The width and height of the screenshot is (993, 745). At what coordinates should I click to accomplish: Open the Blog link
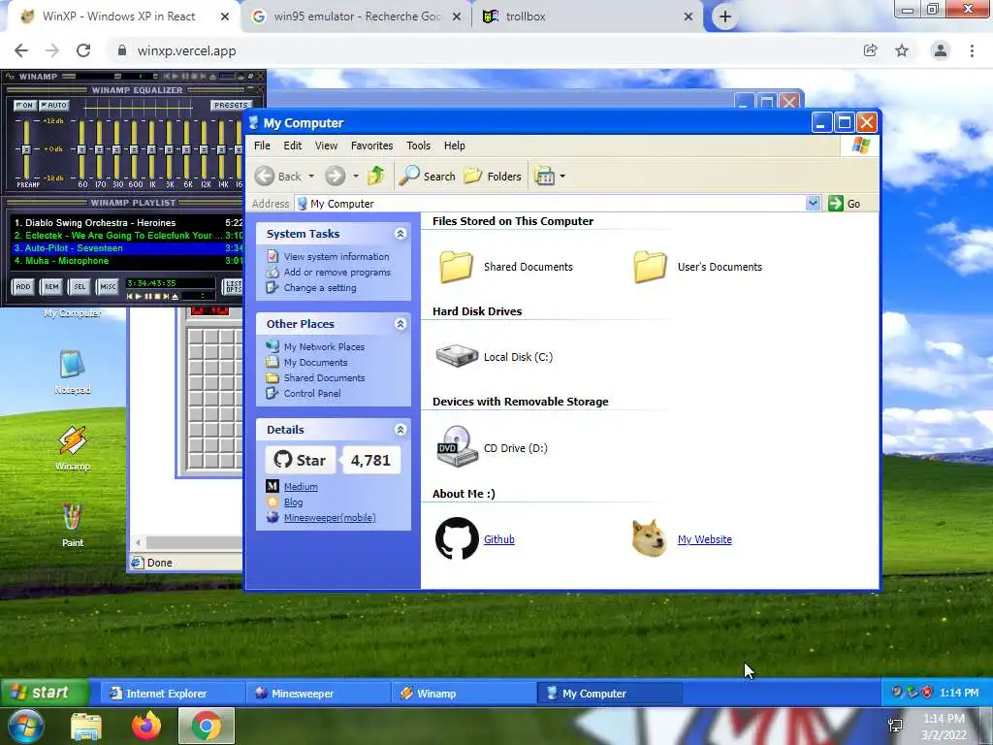point(293,502)
